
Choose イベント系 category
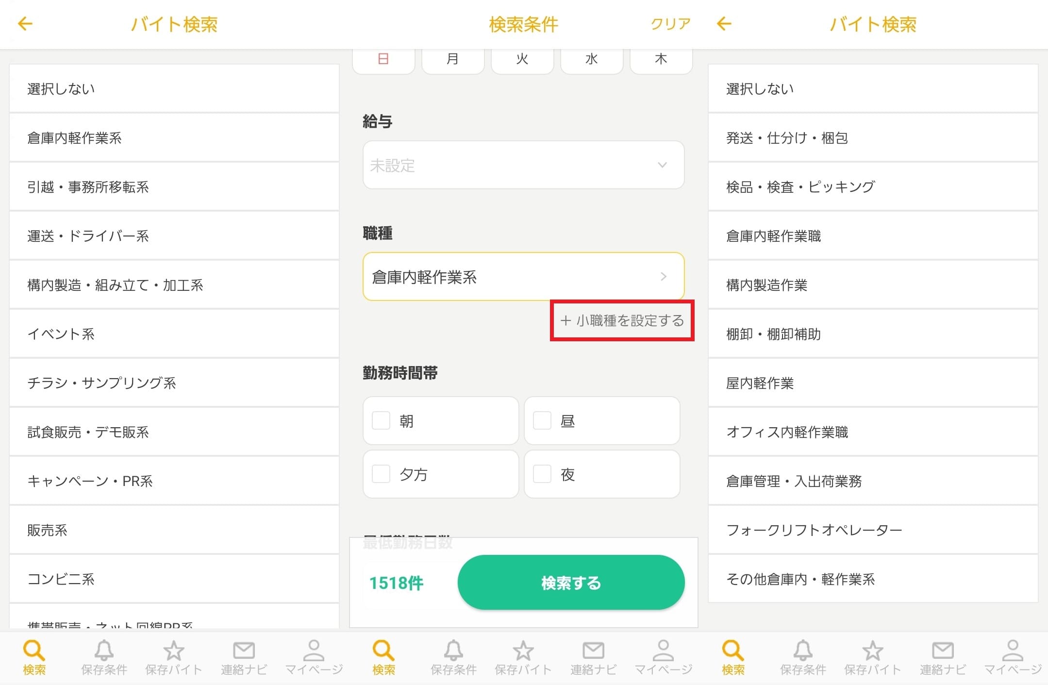(174, 334)
